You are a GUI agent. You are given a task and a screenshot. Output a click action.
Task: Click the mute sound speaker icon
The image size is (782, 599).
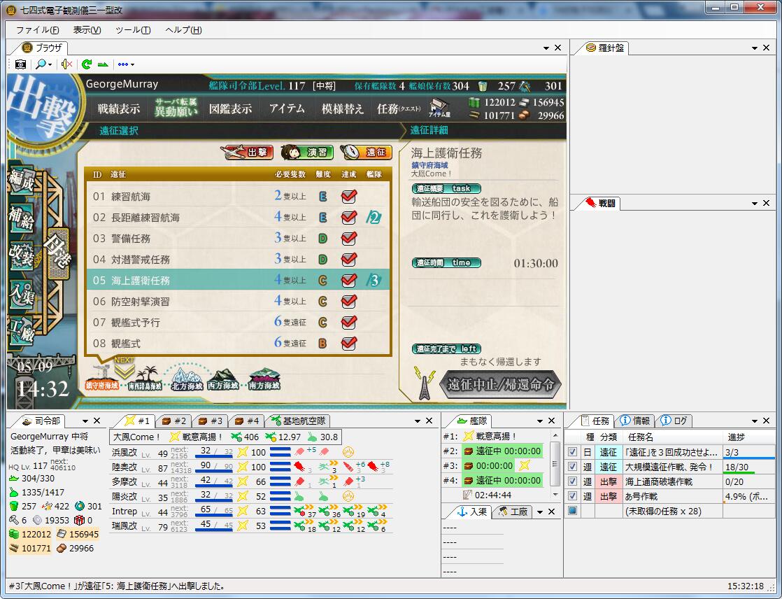coord(66,64)
